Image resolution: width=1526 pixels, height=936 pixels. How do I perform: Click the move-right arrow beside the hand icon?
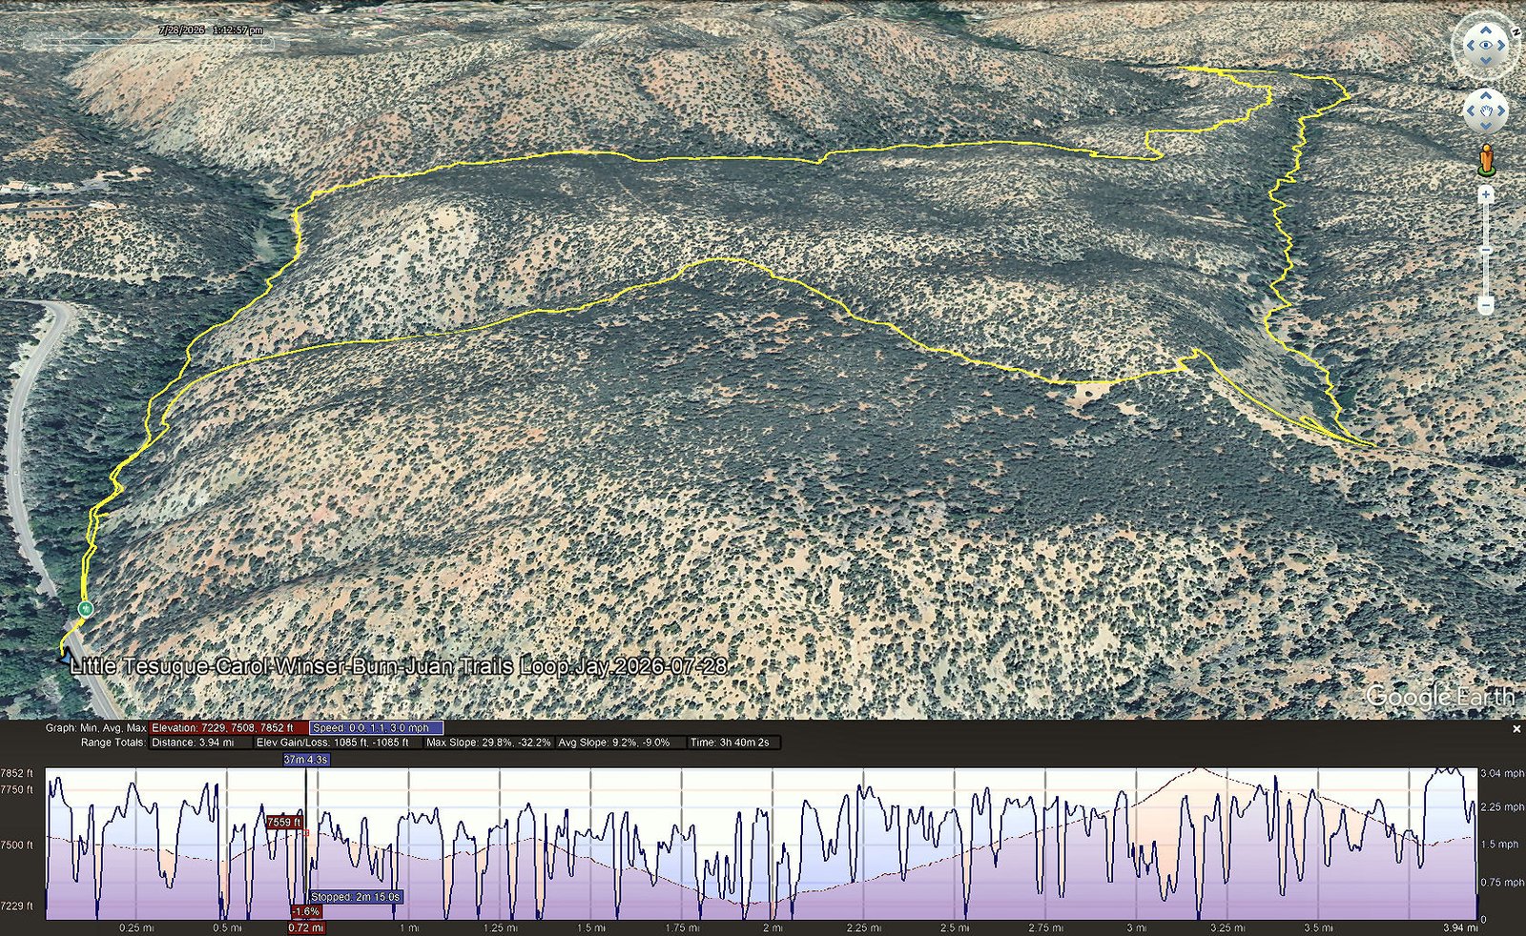pos(1501,112)
